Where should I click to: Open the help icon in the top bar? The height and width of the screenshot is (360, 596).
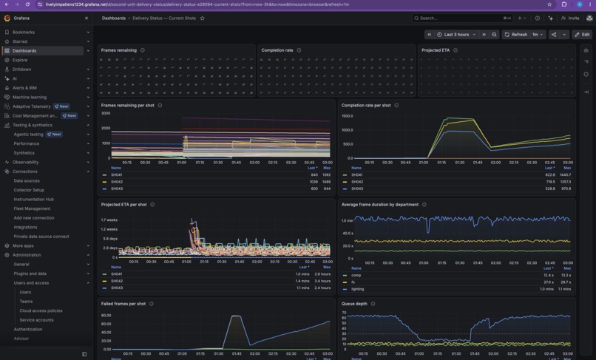(537, 18)
